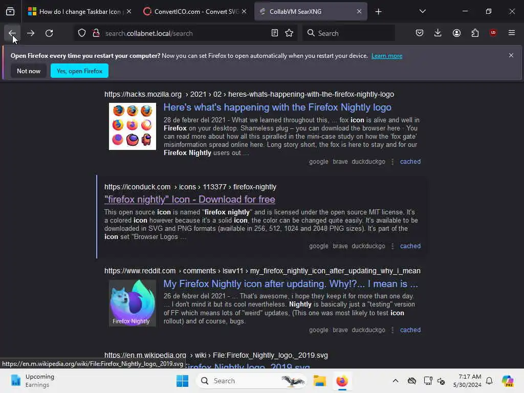Viewport: 524px width, 393px height.
Task: Open network status tray icon
Action: pos(427,381)
